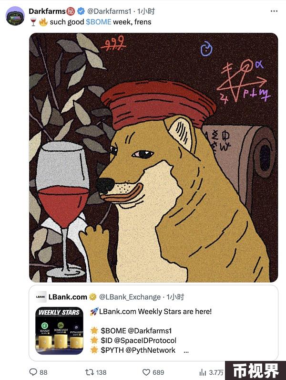Viewport: 286px width, 380px height.
Task: Click the @SpaceIDProtocol mention
Action: pyautogui.click(x=145, y=340)
